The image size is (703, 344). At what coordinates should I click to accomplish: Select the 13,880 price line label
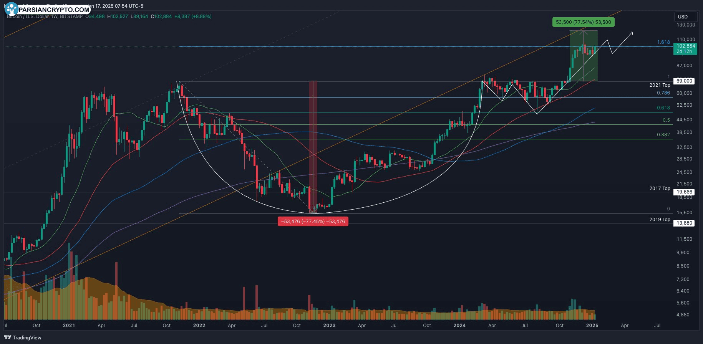point(684,223)
